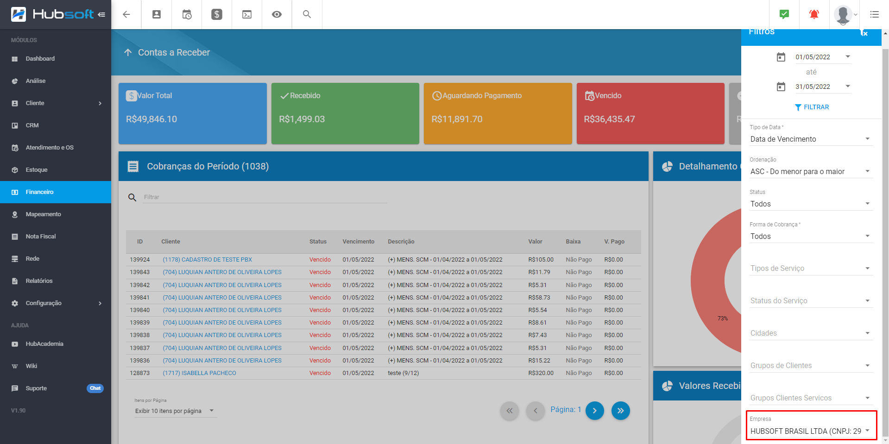Click the Valor Total card
Viewport: 889px width, 444px height.
pos(193,113)
